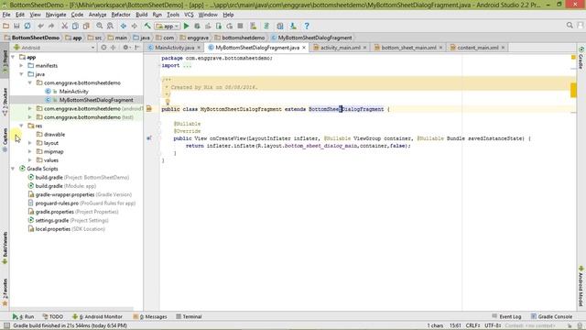Open the TODO tool window button

tap(53, 316)
